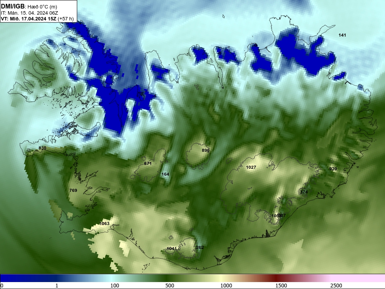Click the 0 tick on the color scale
Viewport: 385px width, 289px height.
2,286
